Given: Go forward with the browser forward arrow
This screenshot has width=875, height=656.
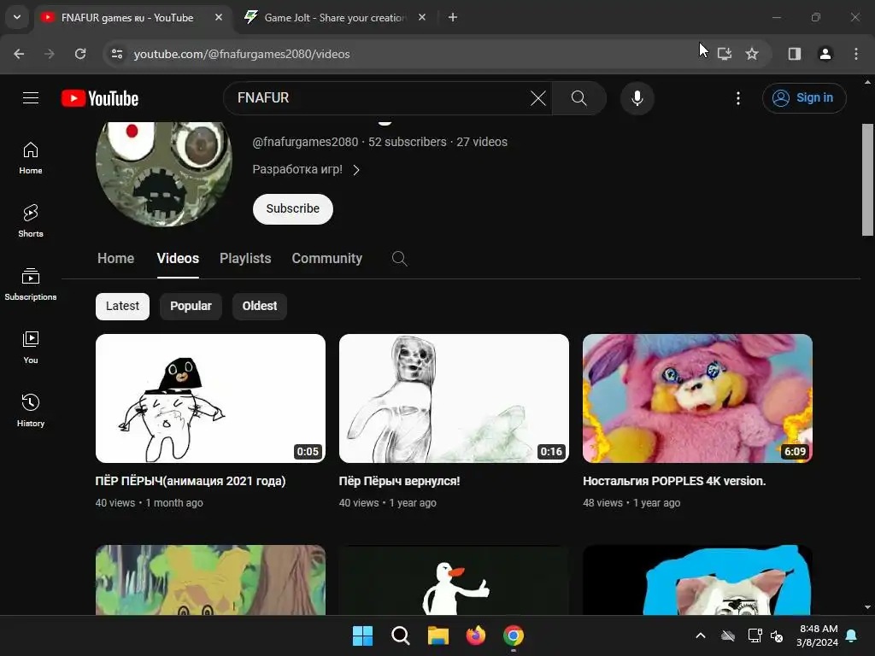Looking at the screenshot, I should coord(50,54).
